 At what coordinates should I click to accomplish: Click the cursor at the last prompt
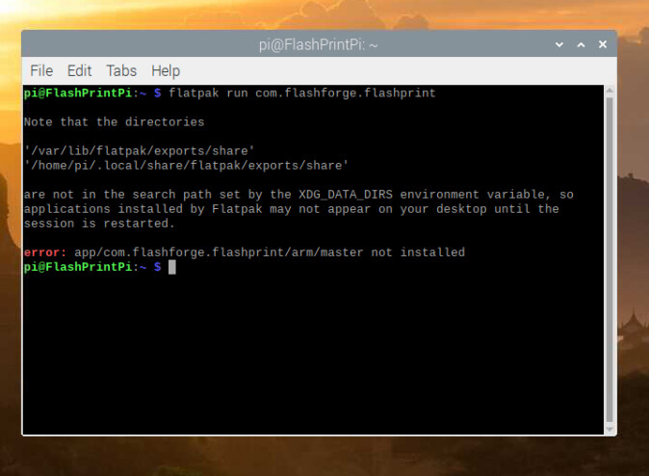tap(172, 267)
